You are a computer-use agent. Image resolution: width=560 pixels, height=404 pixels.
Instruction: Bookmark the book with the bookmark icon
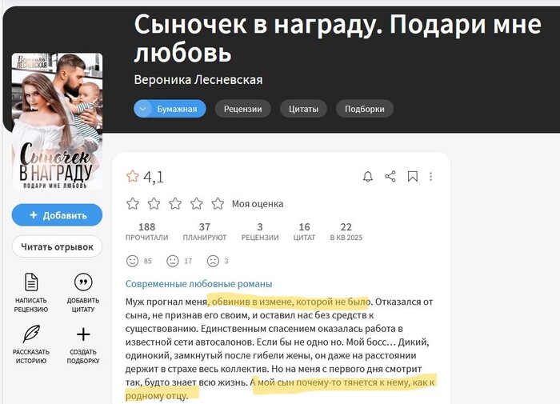(413, 177)
